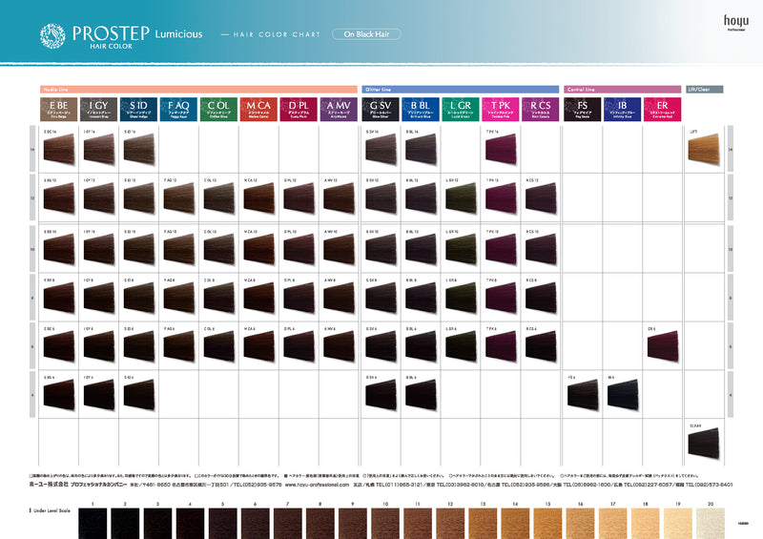
Task: Select the F AQ Foggy Aqua header tile
Action: [178, 108]
